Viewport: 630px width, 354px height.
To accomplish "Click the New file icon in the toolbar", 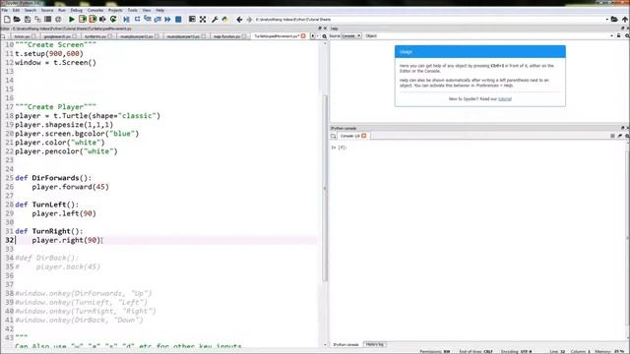I will tap(7, 20).
